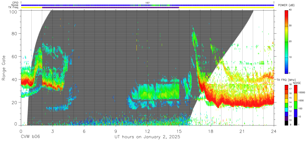The width and height of the screenshot is (308, 142).
Task: Click the TX Freq row label
Action: (x=13, y=8)
